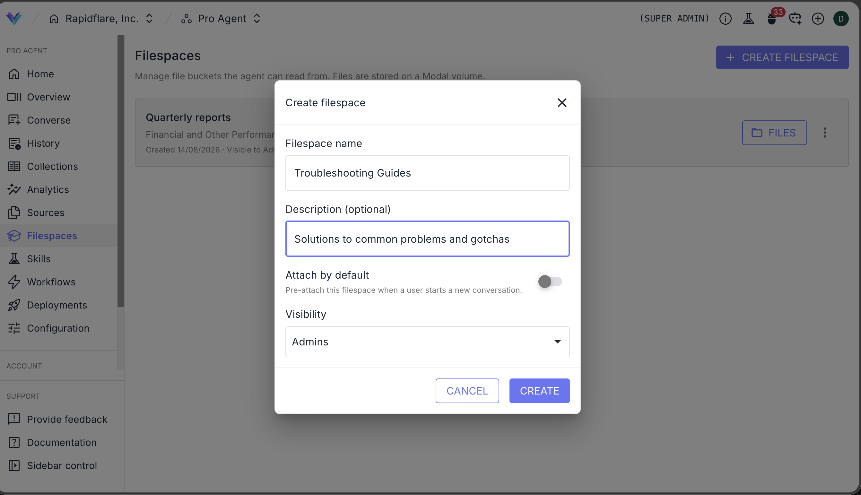Click the Rapidflare logo icon

click(14, 18)
